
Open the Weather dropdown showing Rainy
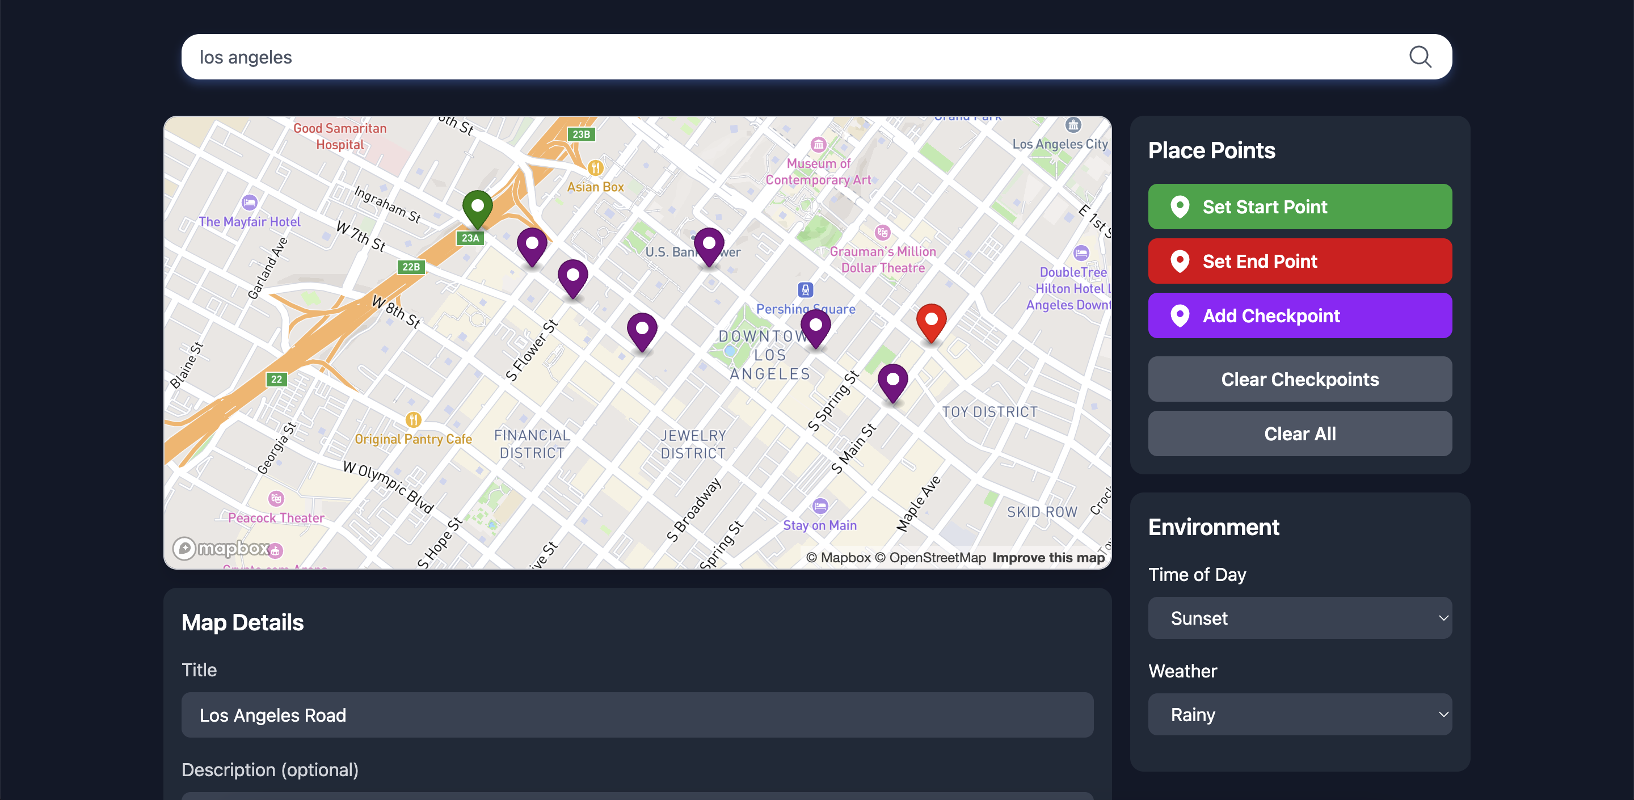tap(1299, 714)
